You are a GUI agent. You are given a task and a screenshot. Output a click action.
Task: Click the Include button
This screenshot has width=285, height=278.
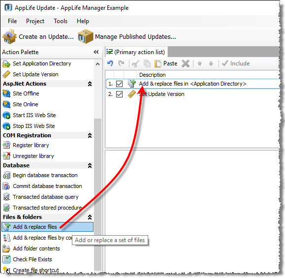click(x=236, y=63)
